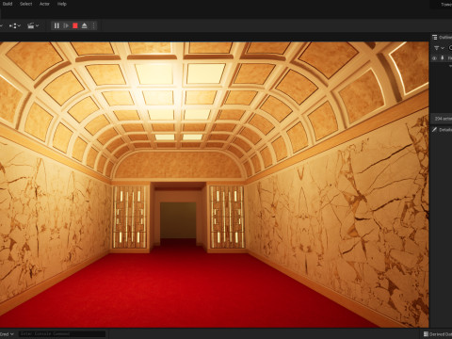The width and height of the screenshot is (452, 339).
Task: Open the Cinematics clapperboard dropdown
Action: coord(33,25)
